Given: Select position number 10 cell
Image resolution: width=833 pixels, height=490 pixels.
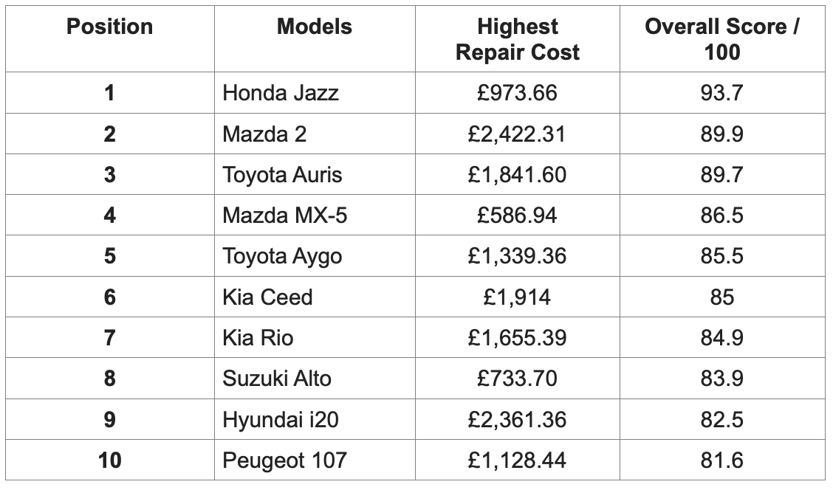Looking at the screenshot, I should point(109,460).
